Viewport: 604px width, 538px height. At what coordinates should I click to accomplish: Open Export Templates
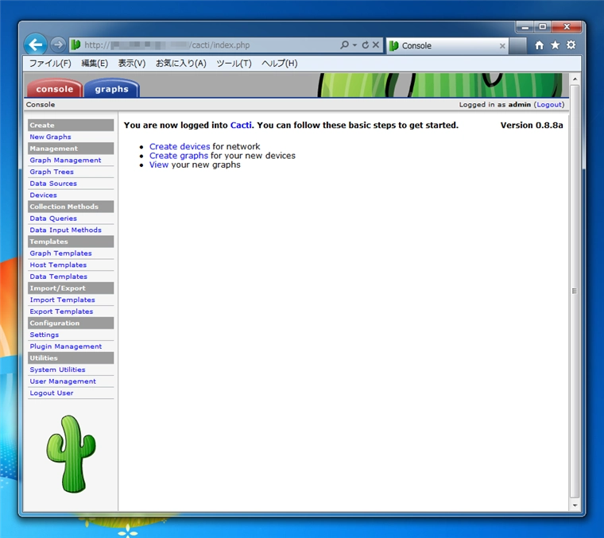61,312
